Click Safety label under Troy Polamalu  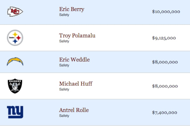64,41
